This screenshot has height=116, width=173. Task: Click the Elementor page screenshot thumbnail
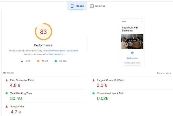coord(132,43)
